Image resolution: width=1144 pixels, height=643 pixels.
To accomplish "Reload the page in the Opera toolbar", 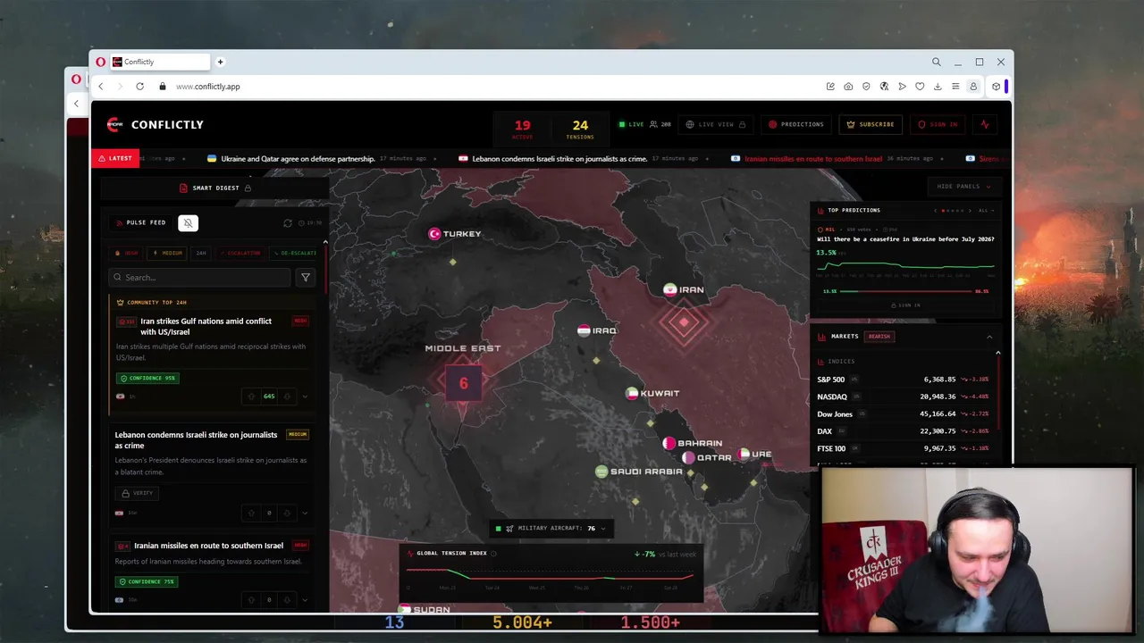I will click(139, 87).
